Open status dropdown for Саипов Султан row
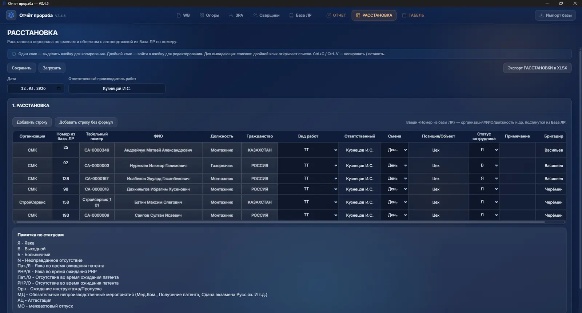The width and height of the screenshot is (582, 313). pos(484,215)
